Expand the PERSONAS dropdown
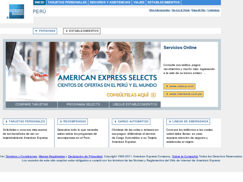The width and height of the screenshot is (243, 182). 45,31
